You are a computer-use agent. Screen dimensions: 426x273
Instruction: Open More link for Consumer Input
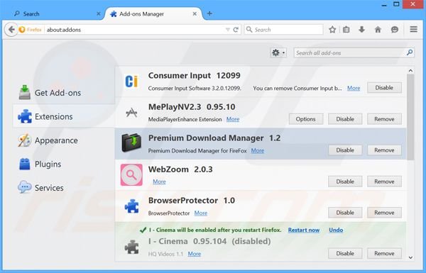[354, 88]
